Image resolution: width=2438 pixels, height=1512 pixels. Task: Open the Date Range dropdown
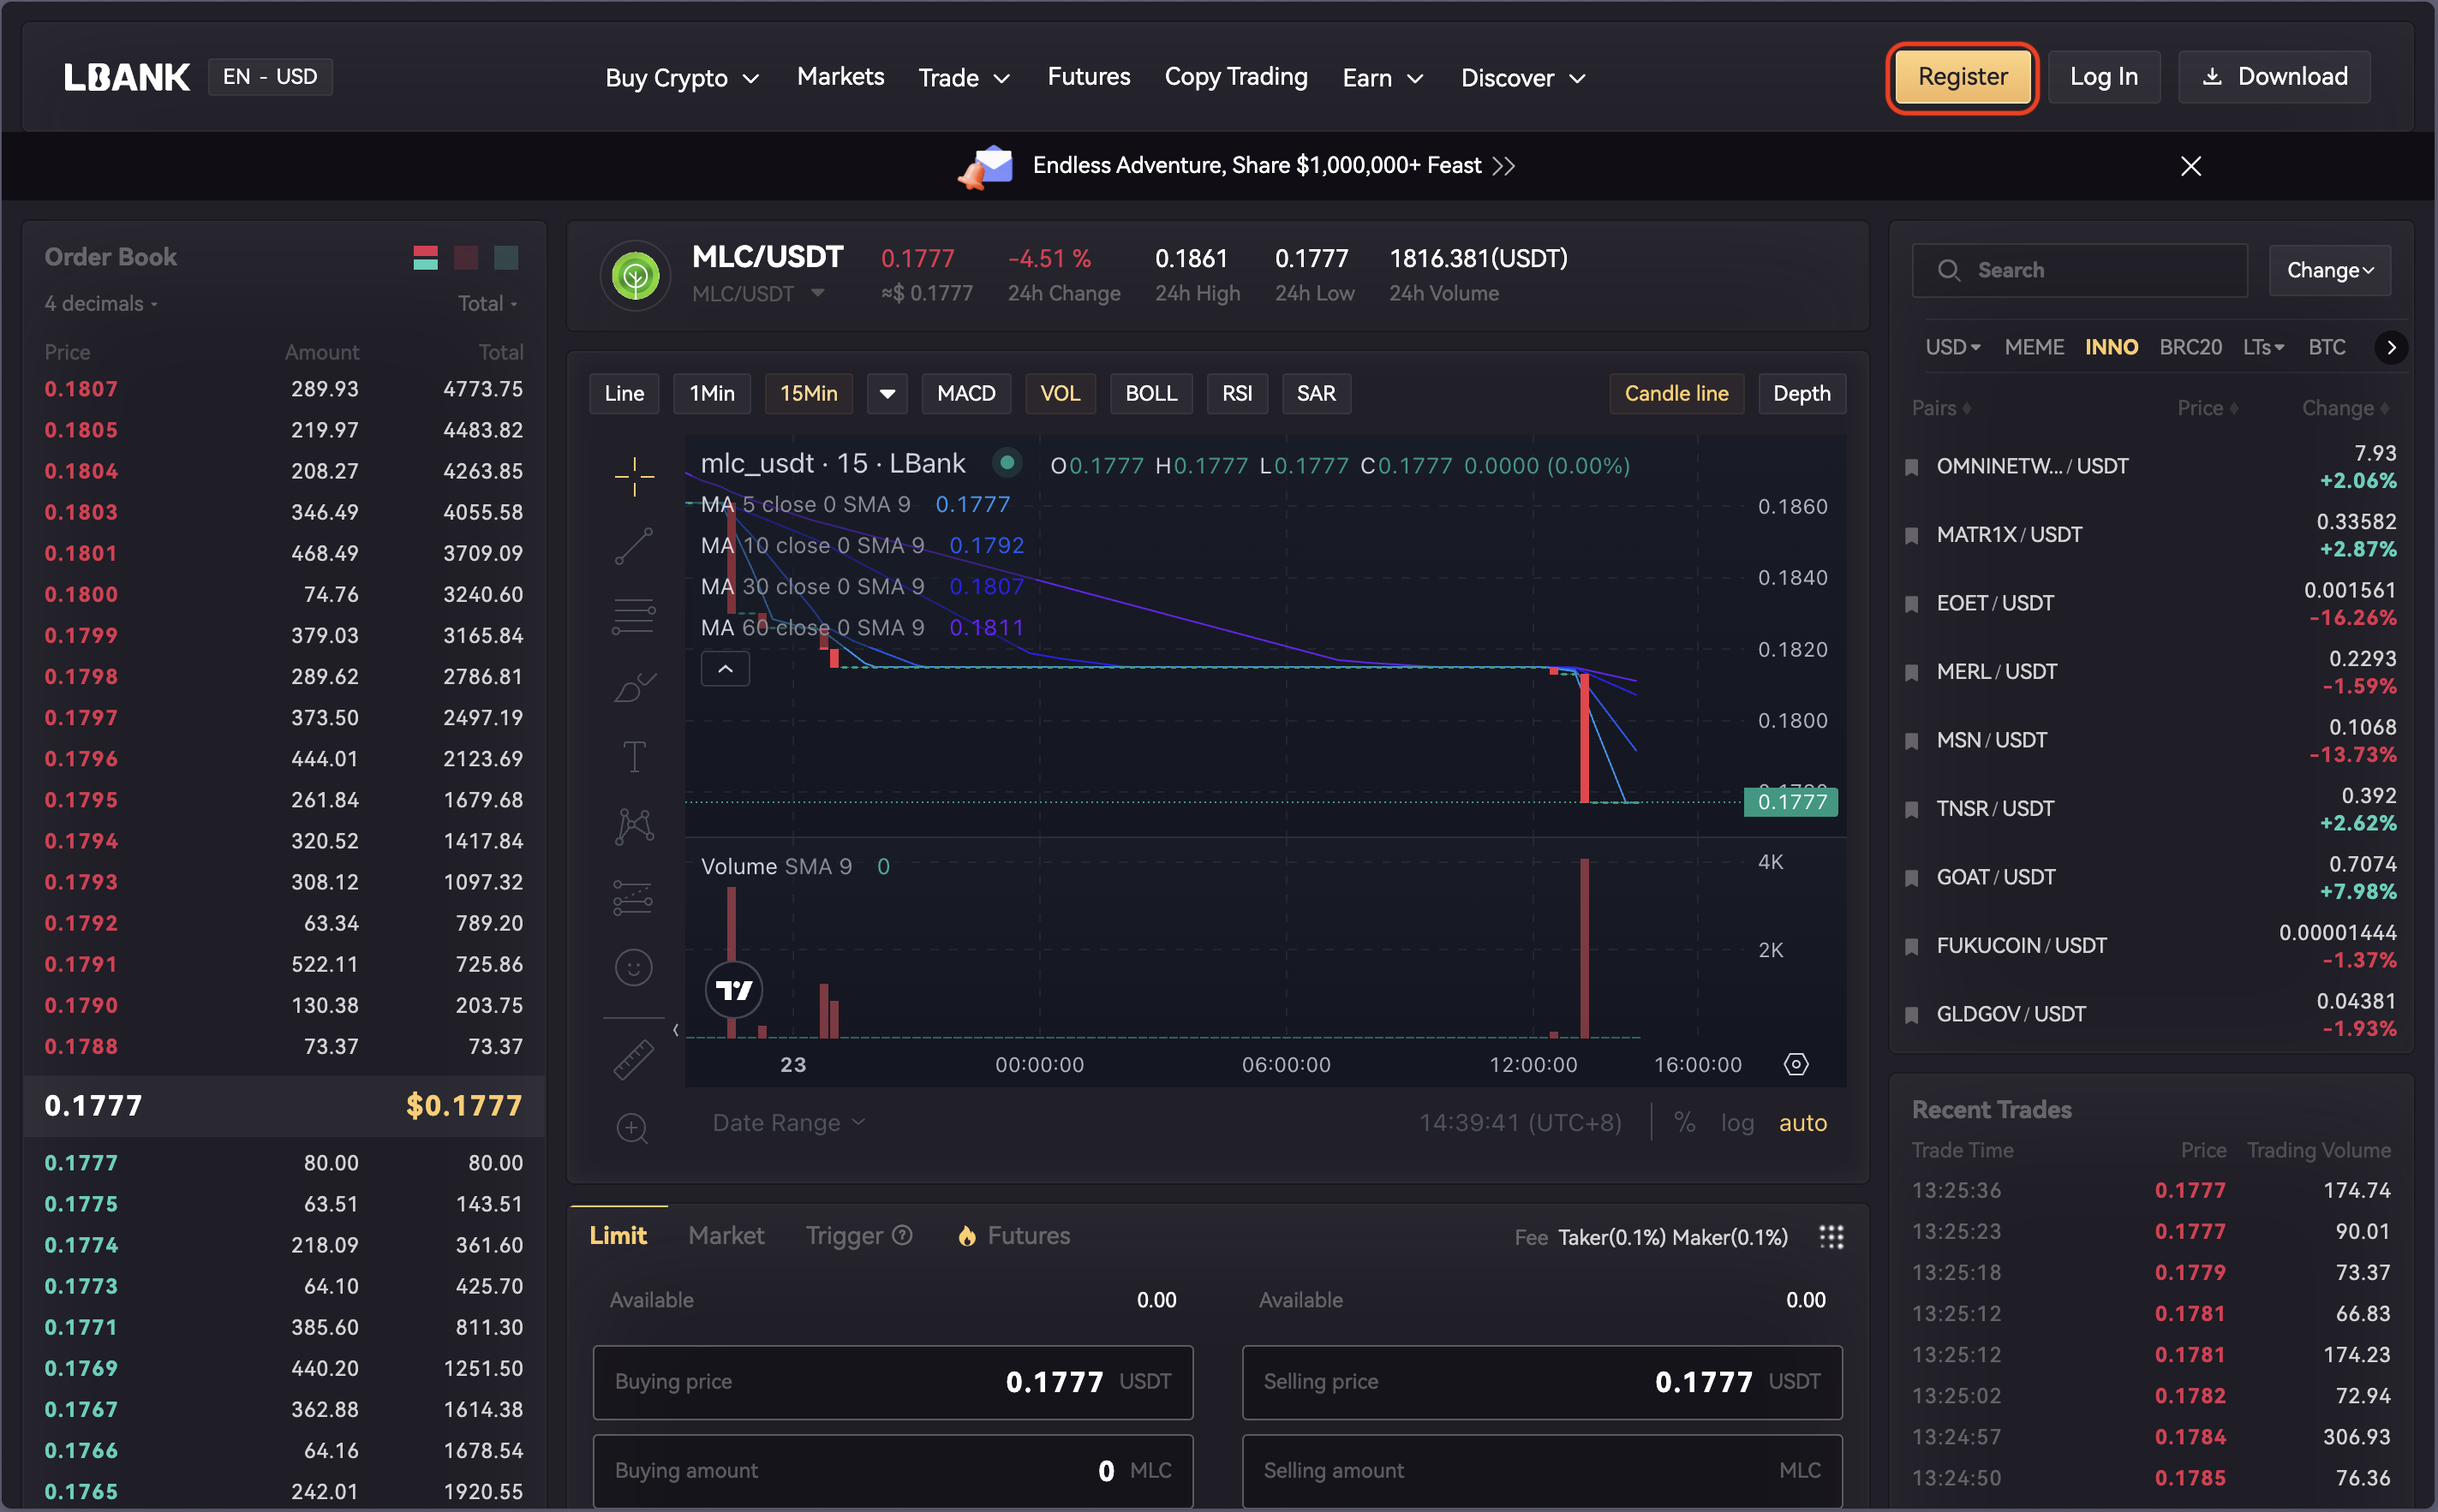[x=788, y=1123]
